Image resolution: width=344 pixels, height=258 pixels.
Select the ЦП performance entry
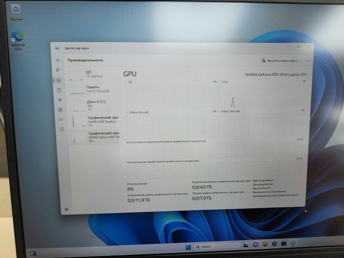pyautogui.click(x=94, y=75)
